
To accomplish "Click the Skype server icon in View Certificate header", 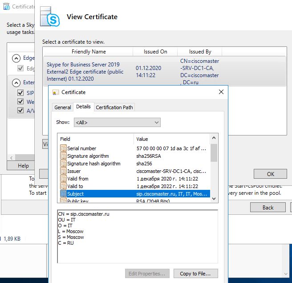I will click(x=50, y=17).
